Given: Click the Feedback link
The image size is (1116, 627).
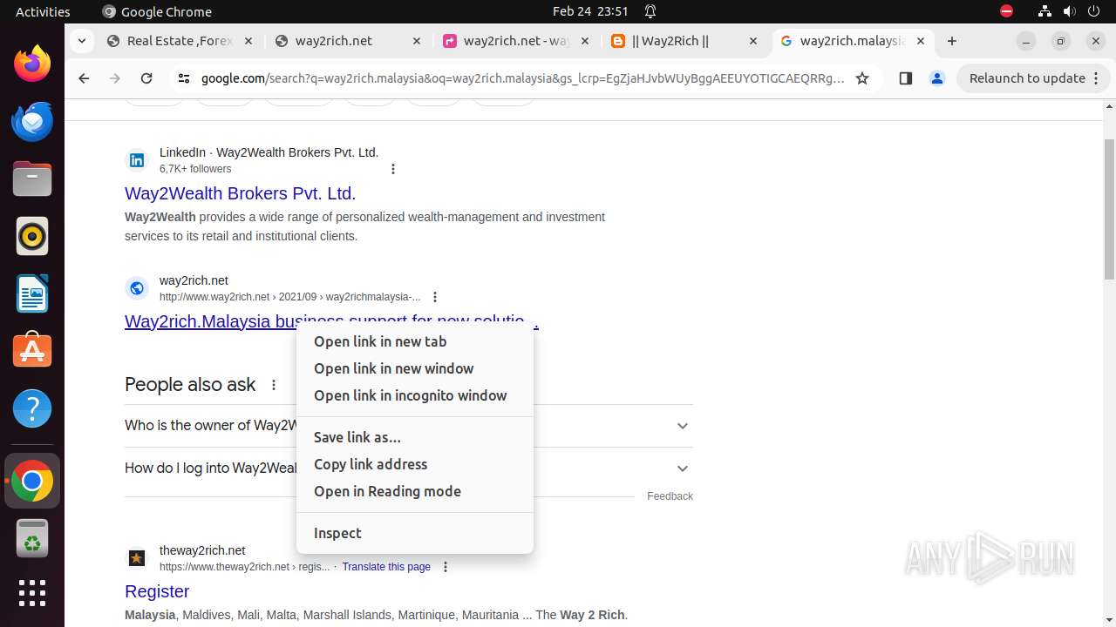Looking at the screenshot, I should coord(670,496).
